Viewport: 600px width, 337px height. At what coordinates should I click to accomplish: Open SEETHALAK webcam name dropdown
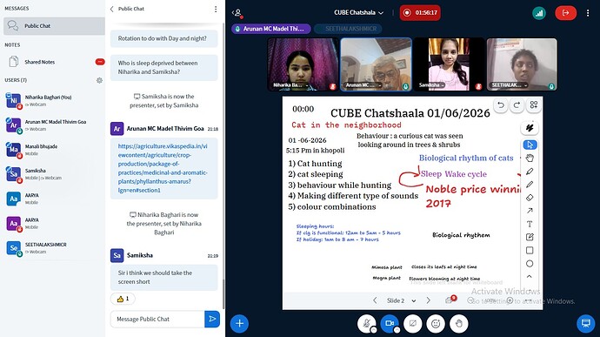click(510, 85)
